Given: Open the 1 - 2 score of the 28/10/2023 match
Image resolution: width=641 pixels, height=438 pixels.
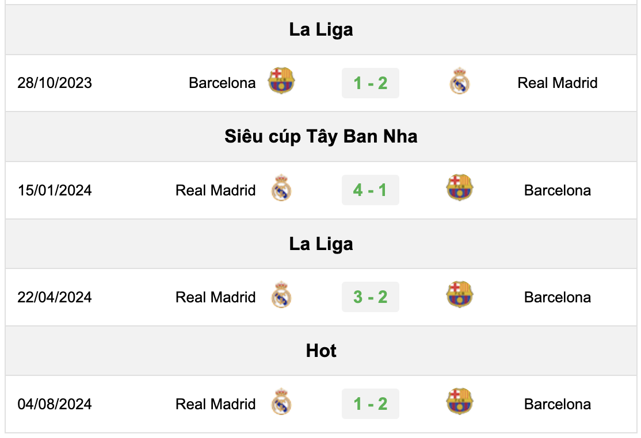Looking at the screenshot, I should pos(371,83).
